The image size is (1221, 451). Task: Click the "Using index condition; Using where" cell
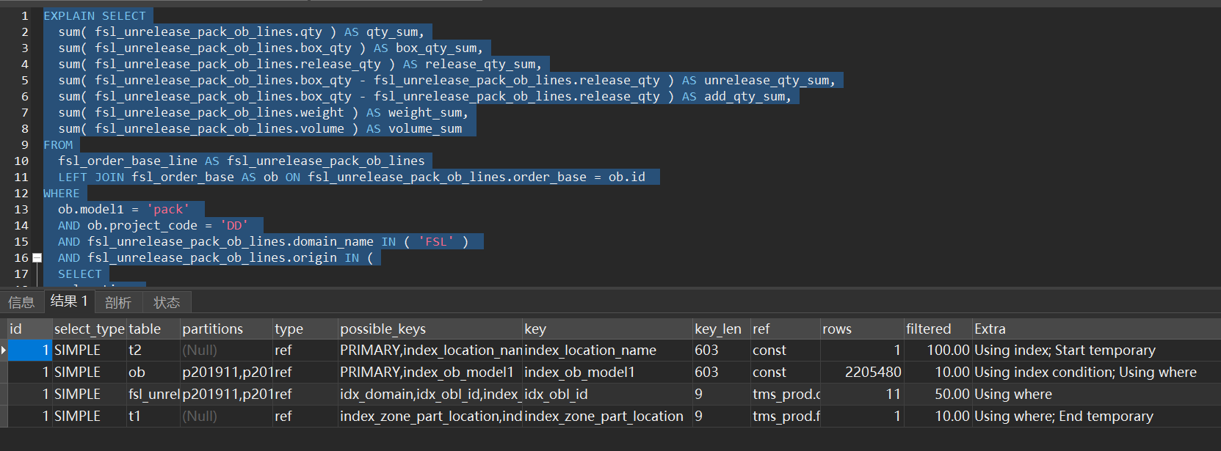1097,373
